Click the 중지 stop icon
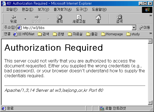The image size is (154, 112). coord(59,17)
